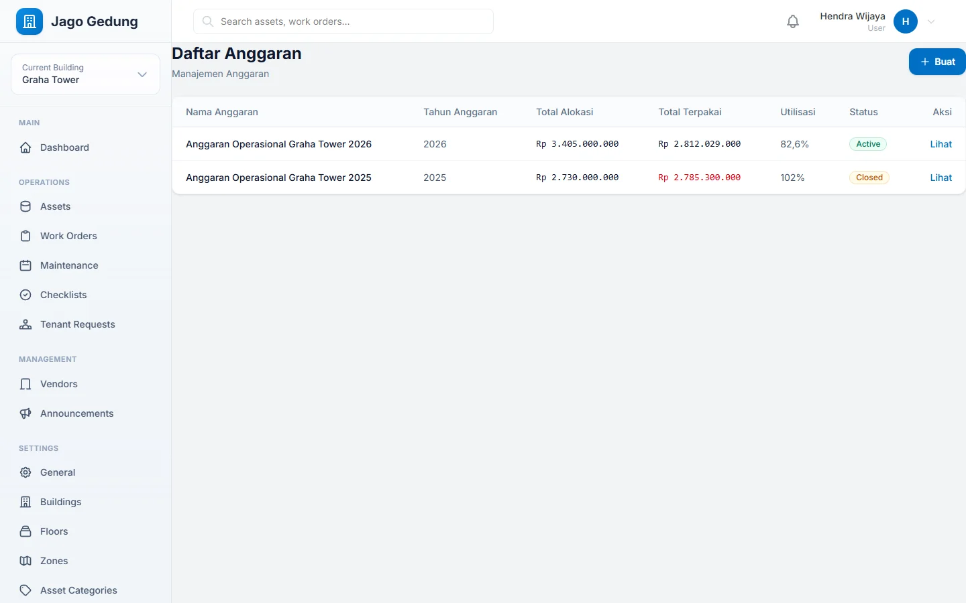Click the H user avatar

[906, 21]
